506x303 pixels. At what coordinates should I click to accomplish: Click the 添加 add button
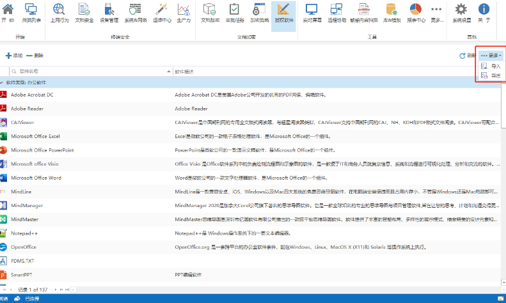click(13, 56)
